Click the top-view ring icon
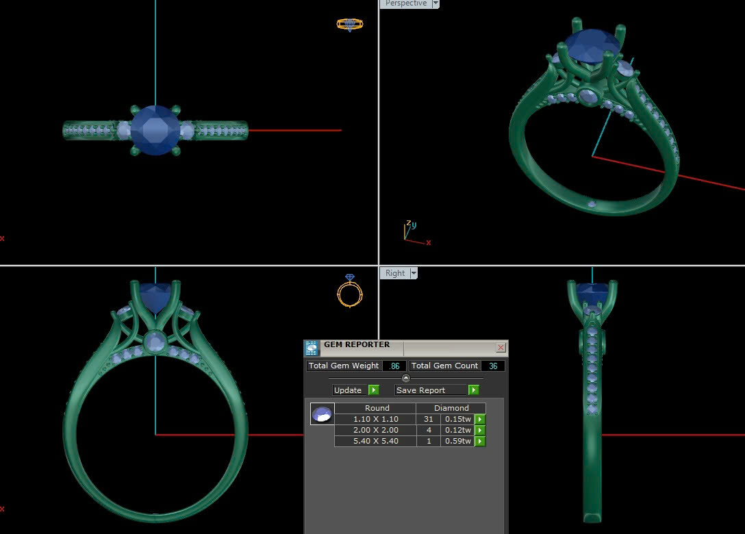The height and width of the screenshot is (534, 745). coord(349,25)
